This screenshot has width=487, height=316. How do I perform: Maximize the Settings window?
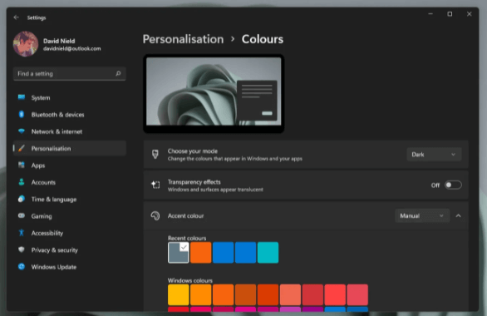(450, 14)
